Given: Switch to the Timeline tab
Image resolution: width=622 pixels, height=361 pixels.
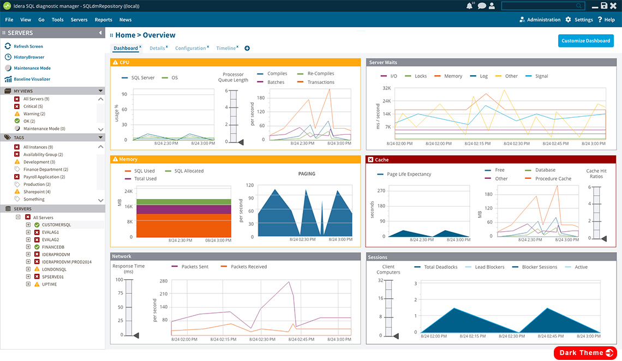Looking at the screenshot, I should point(225,49).
